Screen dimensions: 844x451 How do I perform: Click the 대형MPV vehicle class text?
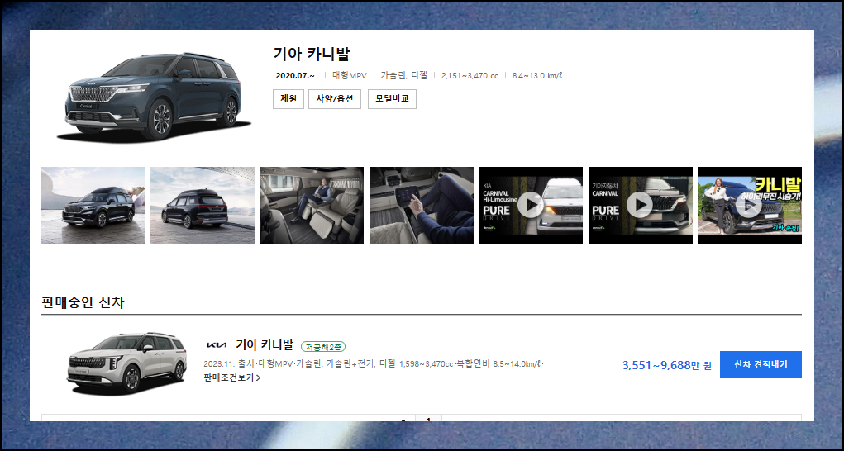coord(350,76)
